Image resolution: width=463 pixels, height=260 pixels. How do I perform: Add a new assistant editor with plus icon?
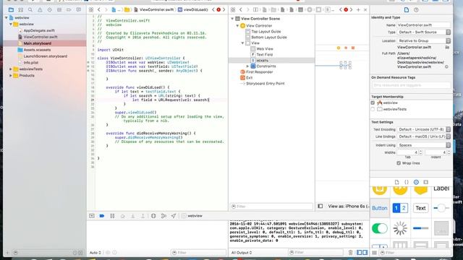click(x=358, y=9)
